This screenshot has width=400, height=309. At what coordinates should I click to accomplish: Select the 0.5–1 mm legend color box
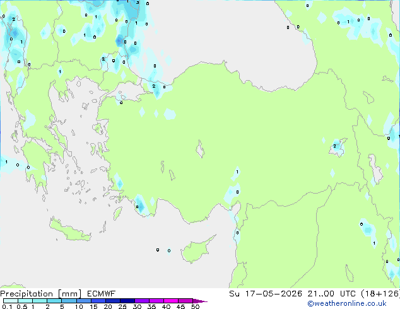tap(25, 301)
